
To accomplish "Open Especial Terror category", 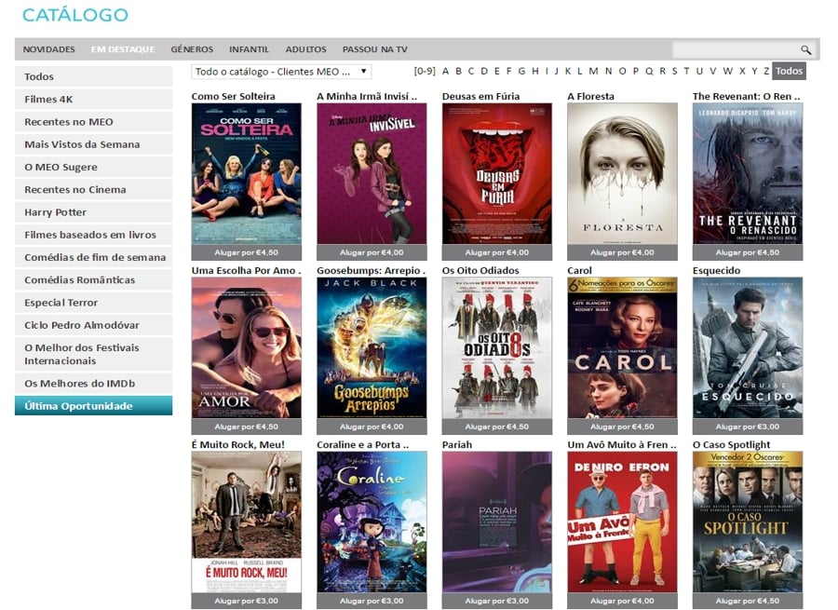I will (x=93, y=302).
